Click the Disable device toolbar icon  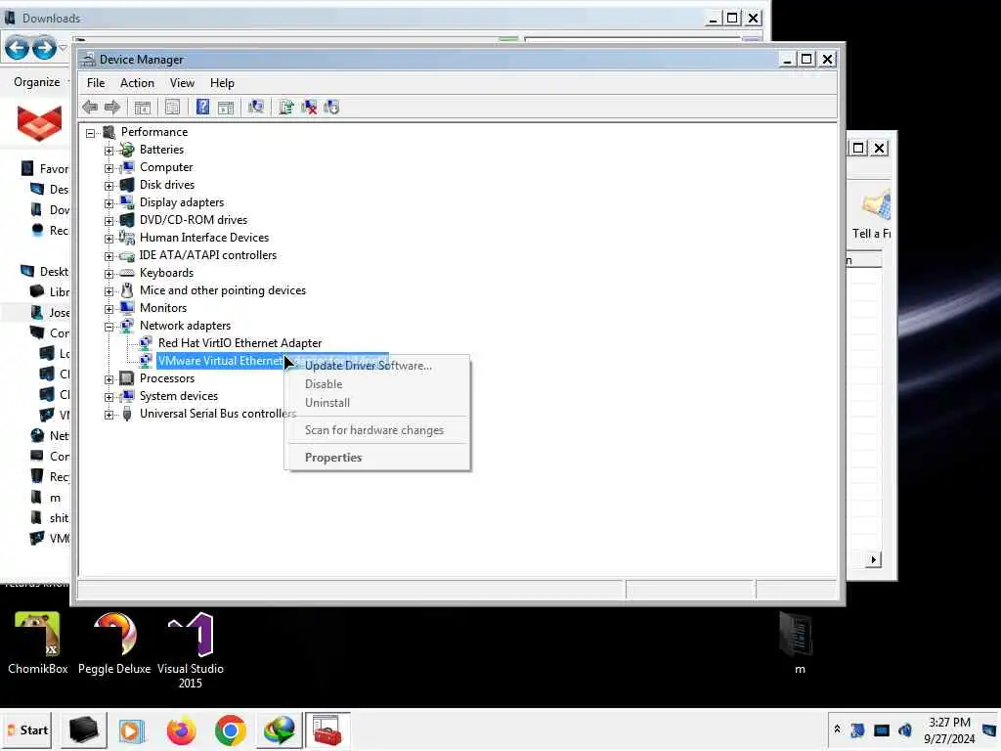(331, 108)
